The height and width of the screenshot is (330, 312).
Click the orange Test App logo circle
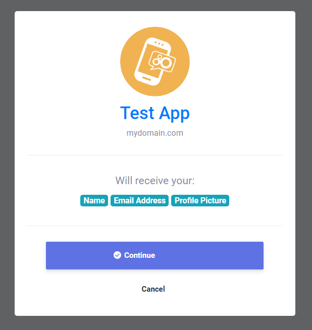154,62
